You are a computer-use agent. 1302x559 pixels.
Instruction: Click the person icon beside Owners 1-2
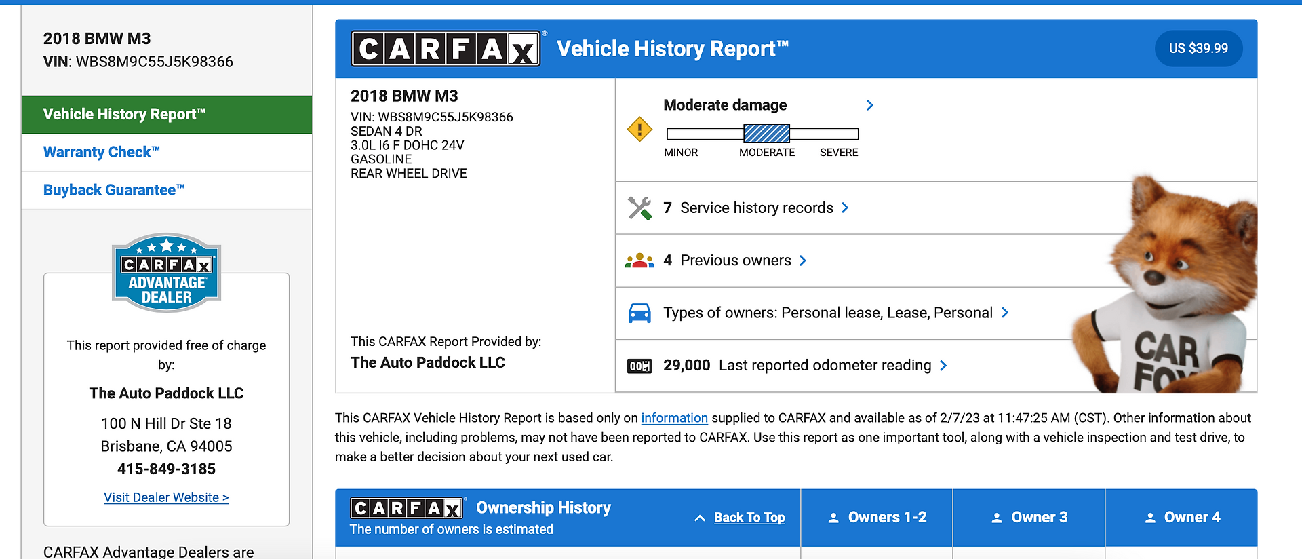[x=833, y=518]
